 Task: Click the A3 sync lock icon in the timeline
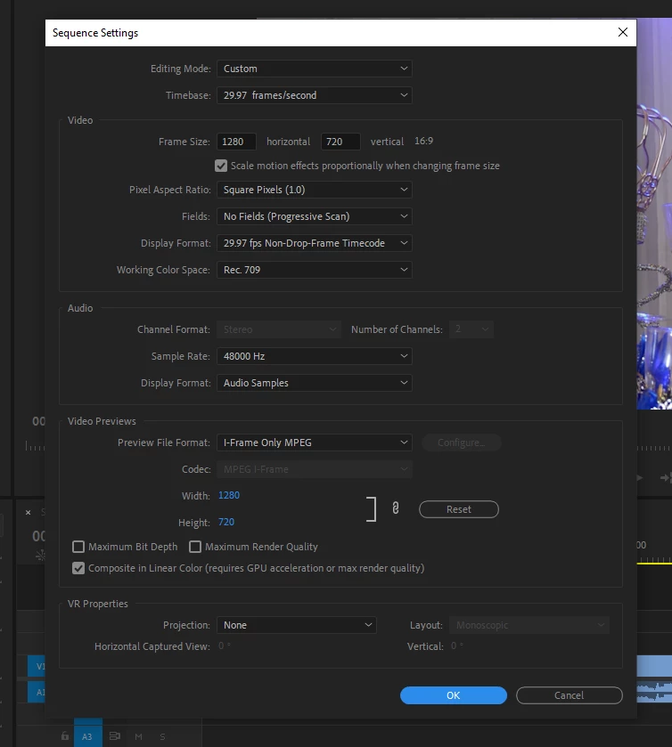pyautogui.click(x=114, y=736)
